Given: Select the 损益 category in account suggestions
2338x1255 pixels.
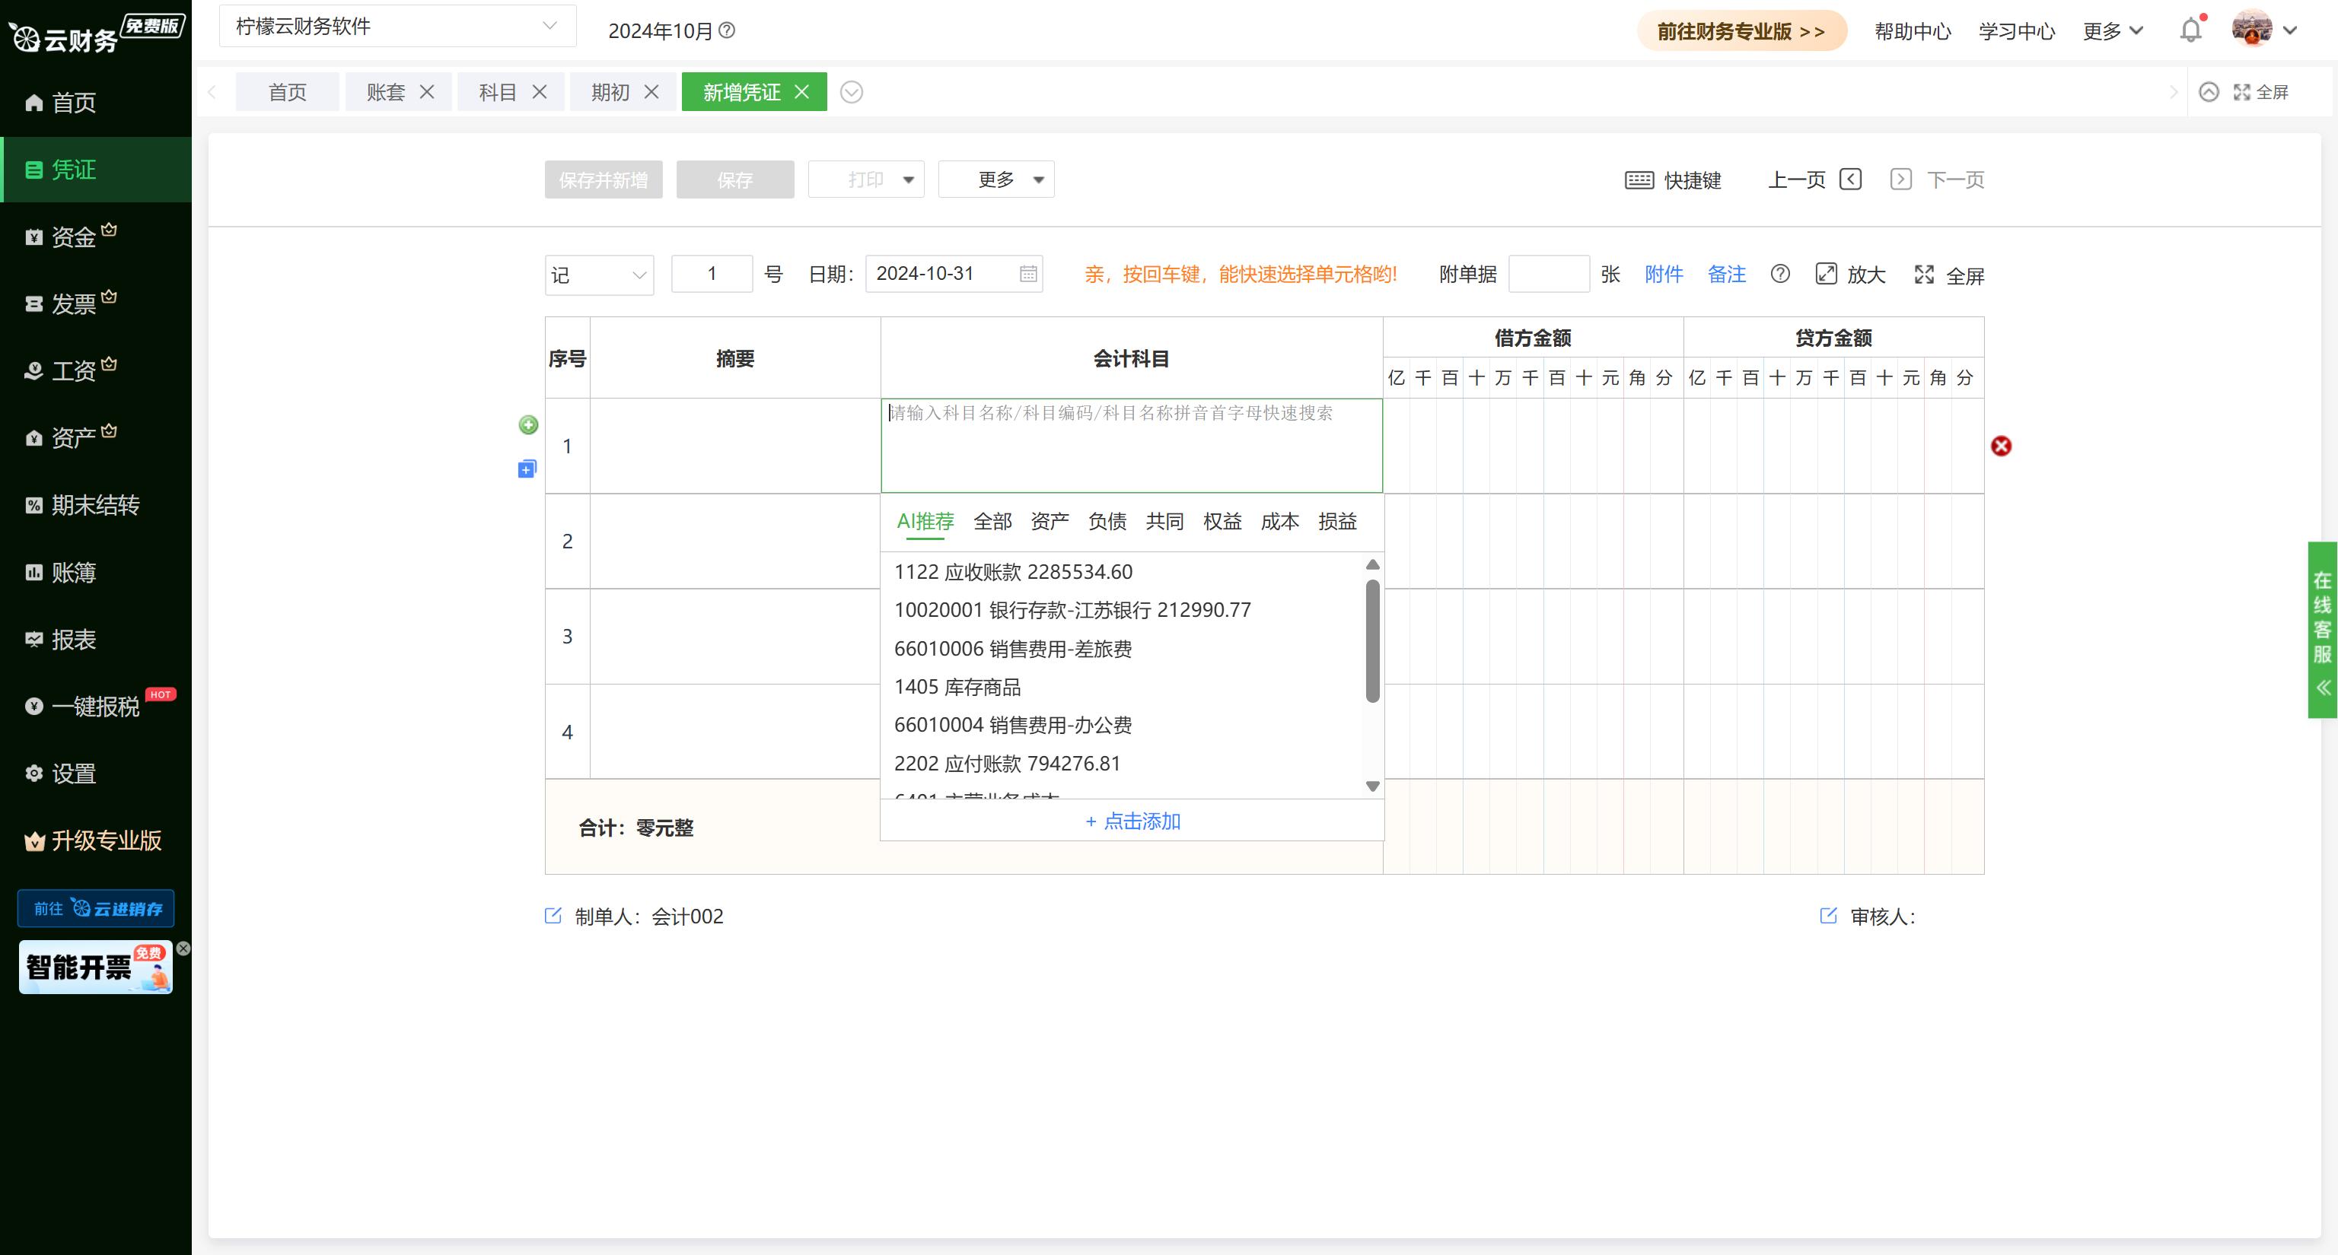Looking at the screenshot, I should [x=1337, y=522].
